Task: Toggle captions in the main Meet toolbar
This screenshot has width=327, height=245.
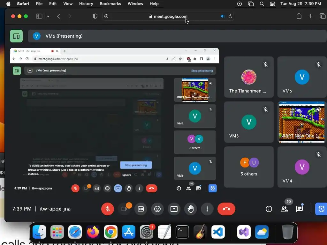Action: tap(141, 209)
